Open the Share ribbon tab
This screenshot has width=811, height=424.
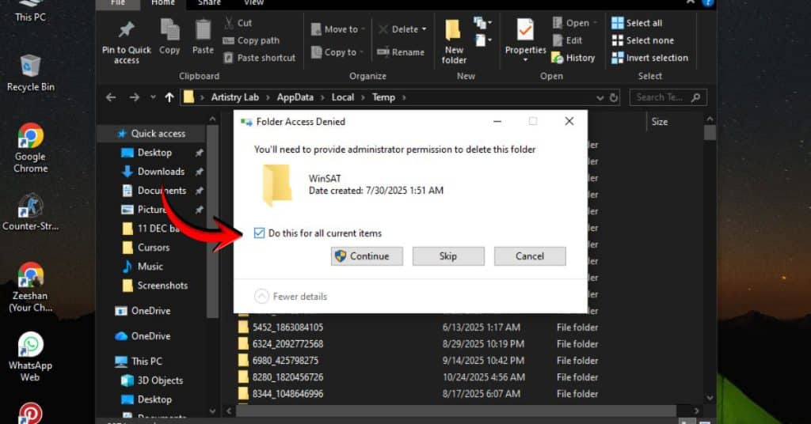coord(209,3)
